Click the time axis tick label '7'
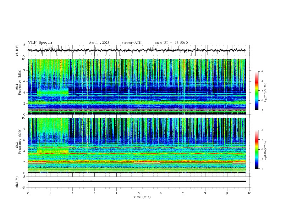 pos(183,193)
